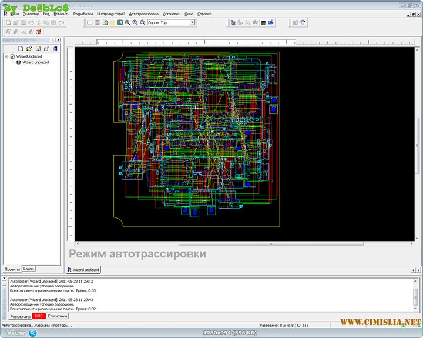Open the Инструментарий menu
This screenshot has width=423, height=338.
(x=110, y=13)
